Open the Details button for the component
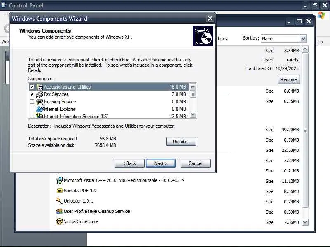Screen dimensions: 330x247 (x=181, y=141)
